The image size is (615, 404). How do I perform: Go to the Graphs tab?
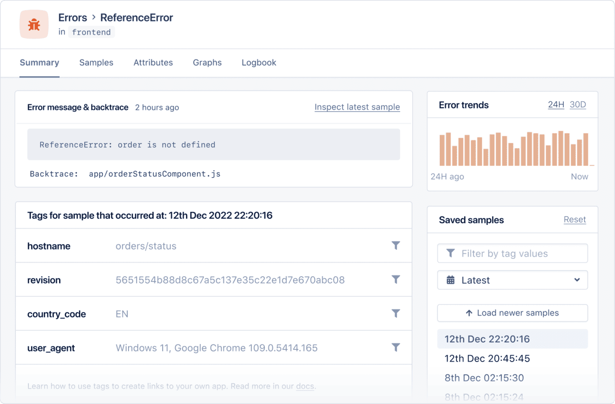tap(207, 63)
